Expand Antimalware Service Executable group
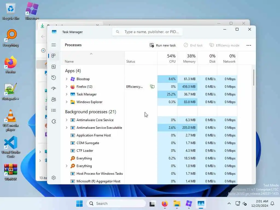The height and width of the screenshot is (210, 280). point(67,128)
